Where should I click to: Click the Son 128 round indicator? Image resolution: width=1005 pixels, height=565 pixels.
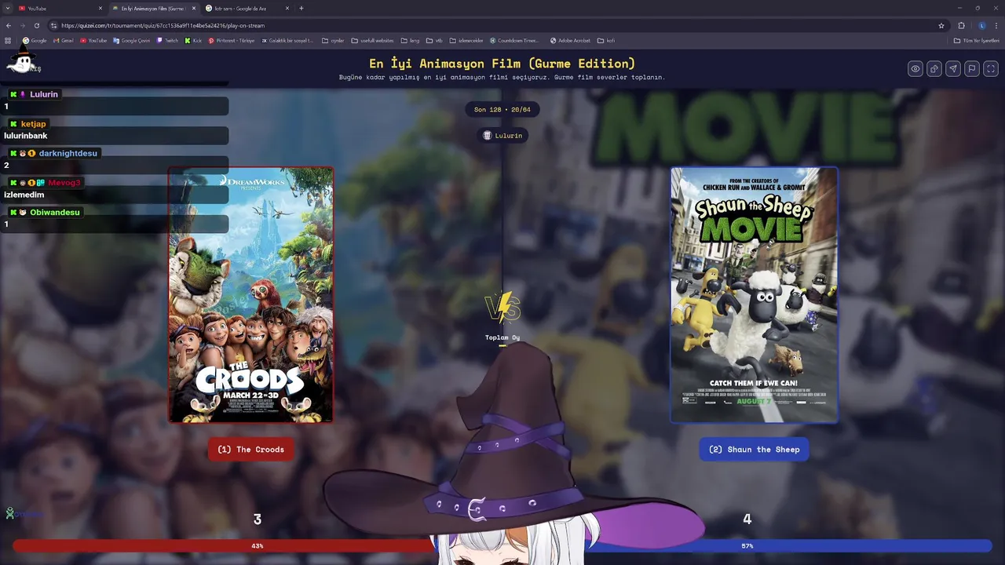[502, 110]
